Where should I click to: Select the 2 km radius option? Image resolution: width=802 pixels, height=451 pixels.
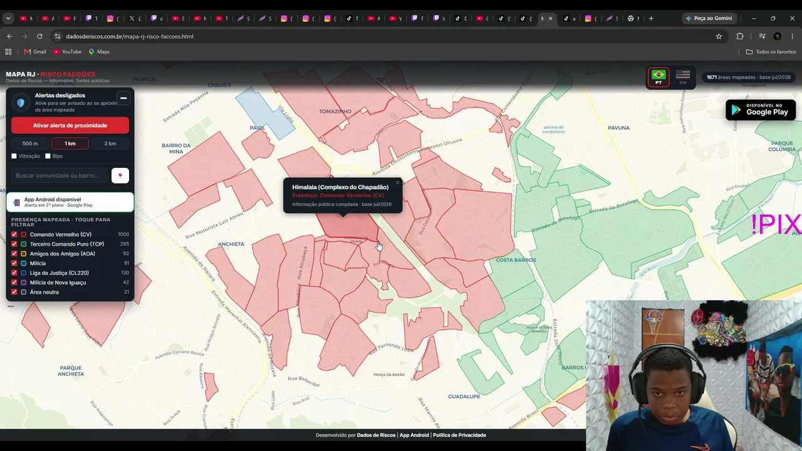coord(110,143)
